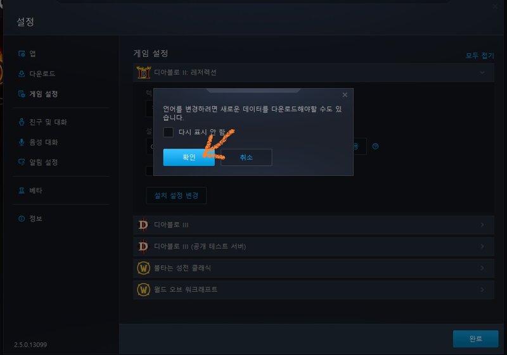The width and height of the screenshot is (507, 355).
Task: Confirm the dialog with 확인 button
Action: 189,157
